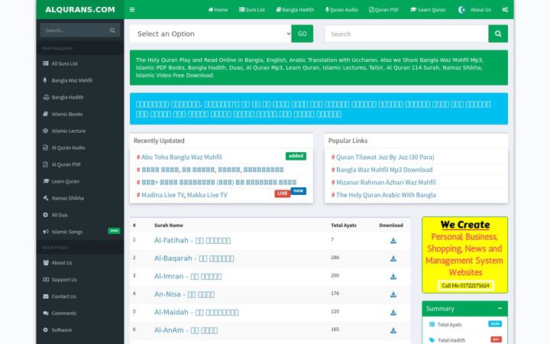Viewport: 550px width, 344px height.
Task: Click the envelope icon beside Contact Us
Action: pos(46,297)
